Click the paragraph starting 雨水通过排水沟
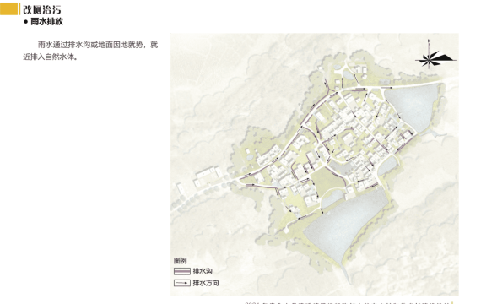 click(90, 51)
